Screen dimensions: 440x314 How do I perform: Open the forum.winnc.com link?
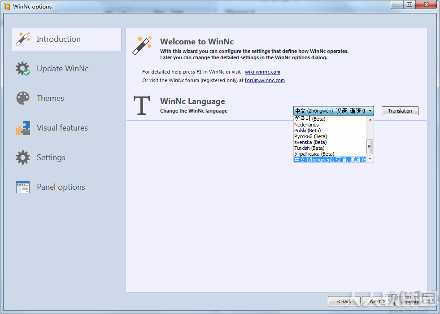(x=265, y=80)
